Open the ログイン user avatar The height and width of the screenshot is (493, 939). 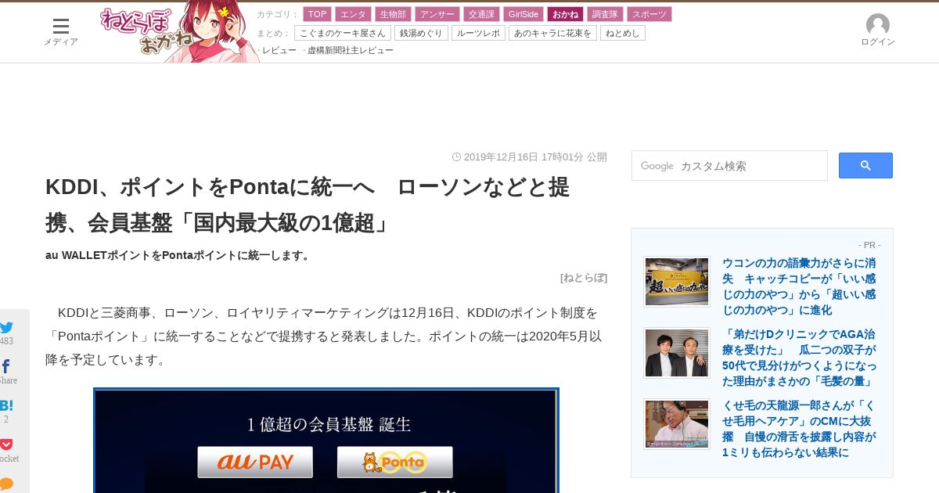(x=877, y=31)
